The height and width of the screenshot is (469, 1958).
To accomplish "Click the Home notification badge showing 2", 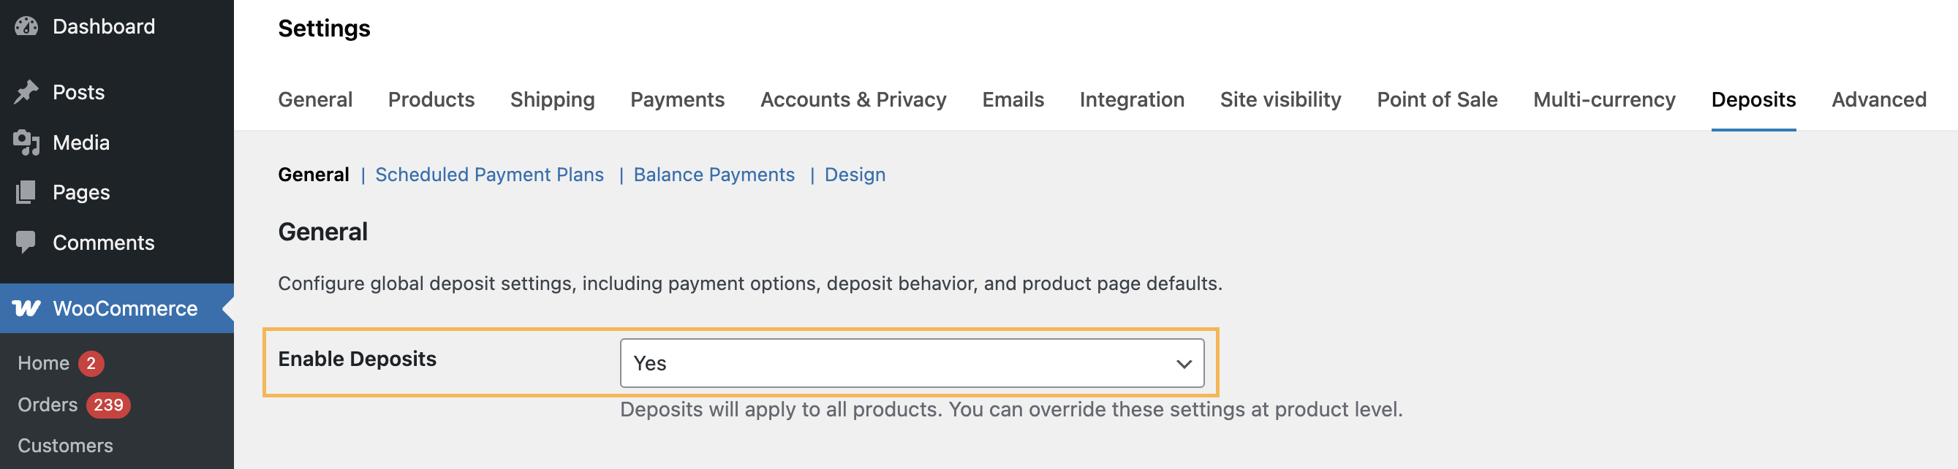I will (91, 364).
